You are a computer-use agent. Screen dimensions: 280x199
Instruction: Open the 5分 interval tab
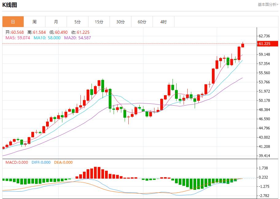tap(77, 22)
